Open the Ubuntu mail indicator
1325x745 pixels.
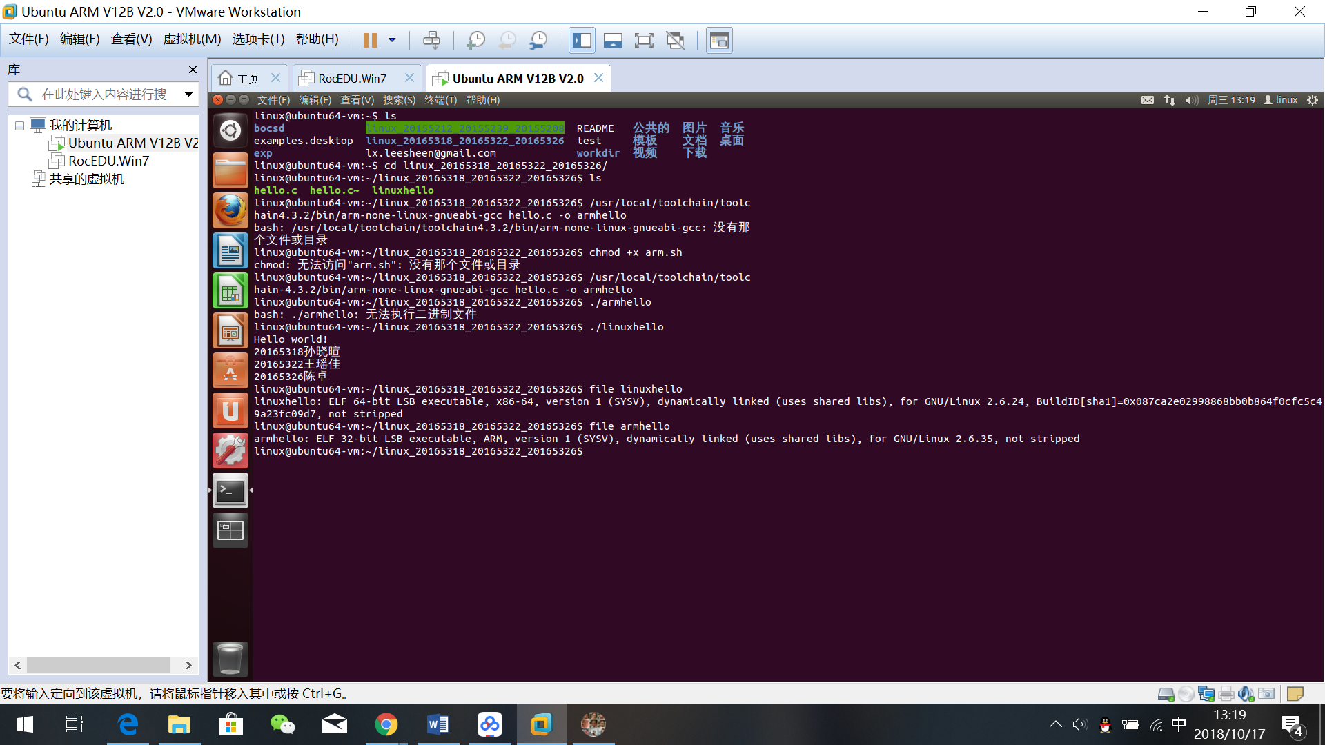pyautogui.click(x=1147, y=100)
